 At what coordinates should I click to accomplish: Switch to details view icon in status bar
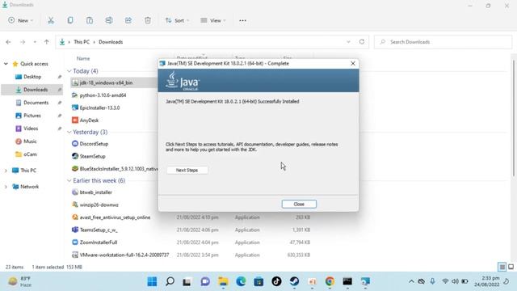click(x=502, y=267)
